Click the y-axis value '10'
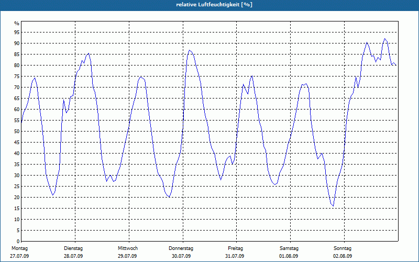The image size is (419, 262). 17,220
